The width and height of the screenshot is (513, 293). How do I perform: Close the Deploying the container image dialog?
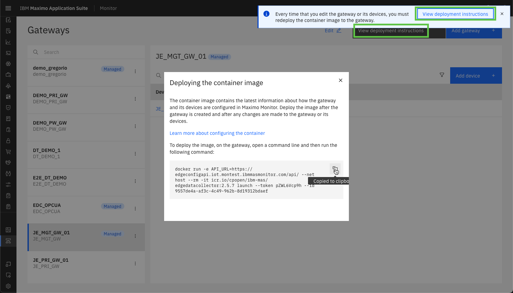pos(341,80)
